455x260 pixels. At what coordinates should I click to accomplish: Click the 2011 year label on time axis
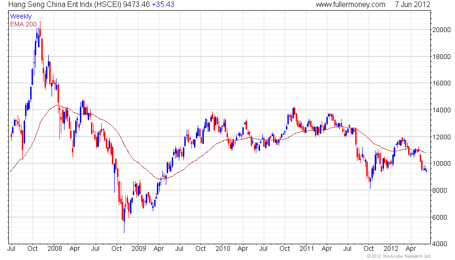pos(306,249)
